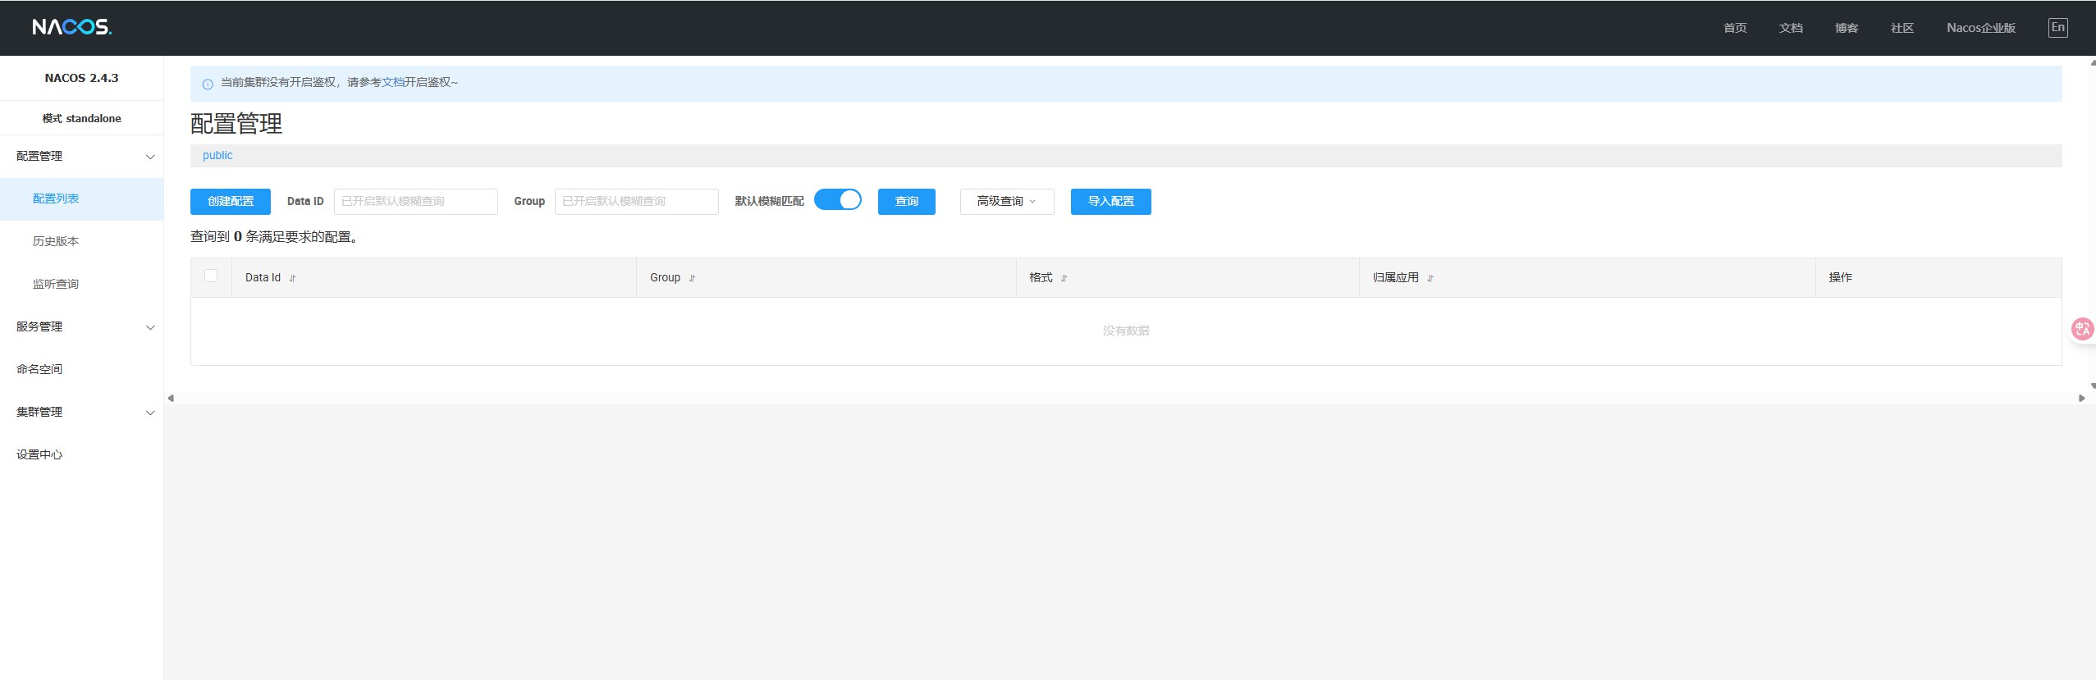
Task: Open the 高级查询 dropdown
Action: pyautogui.click(x=1006, y=201)
